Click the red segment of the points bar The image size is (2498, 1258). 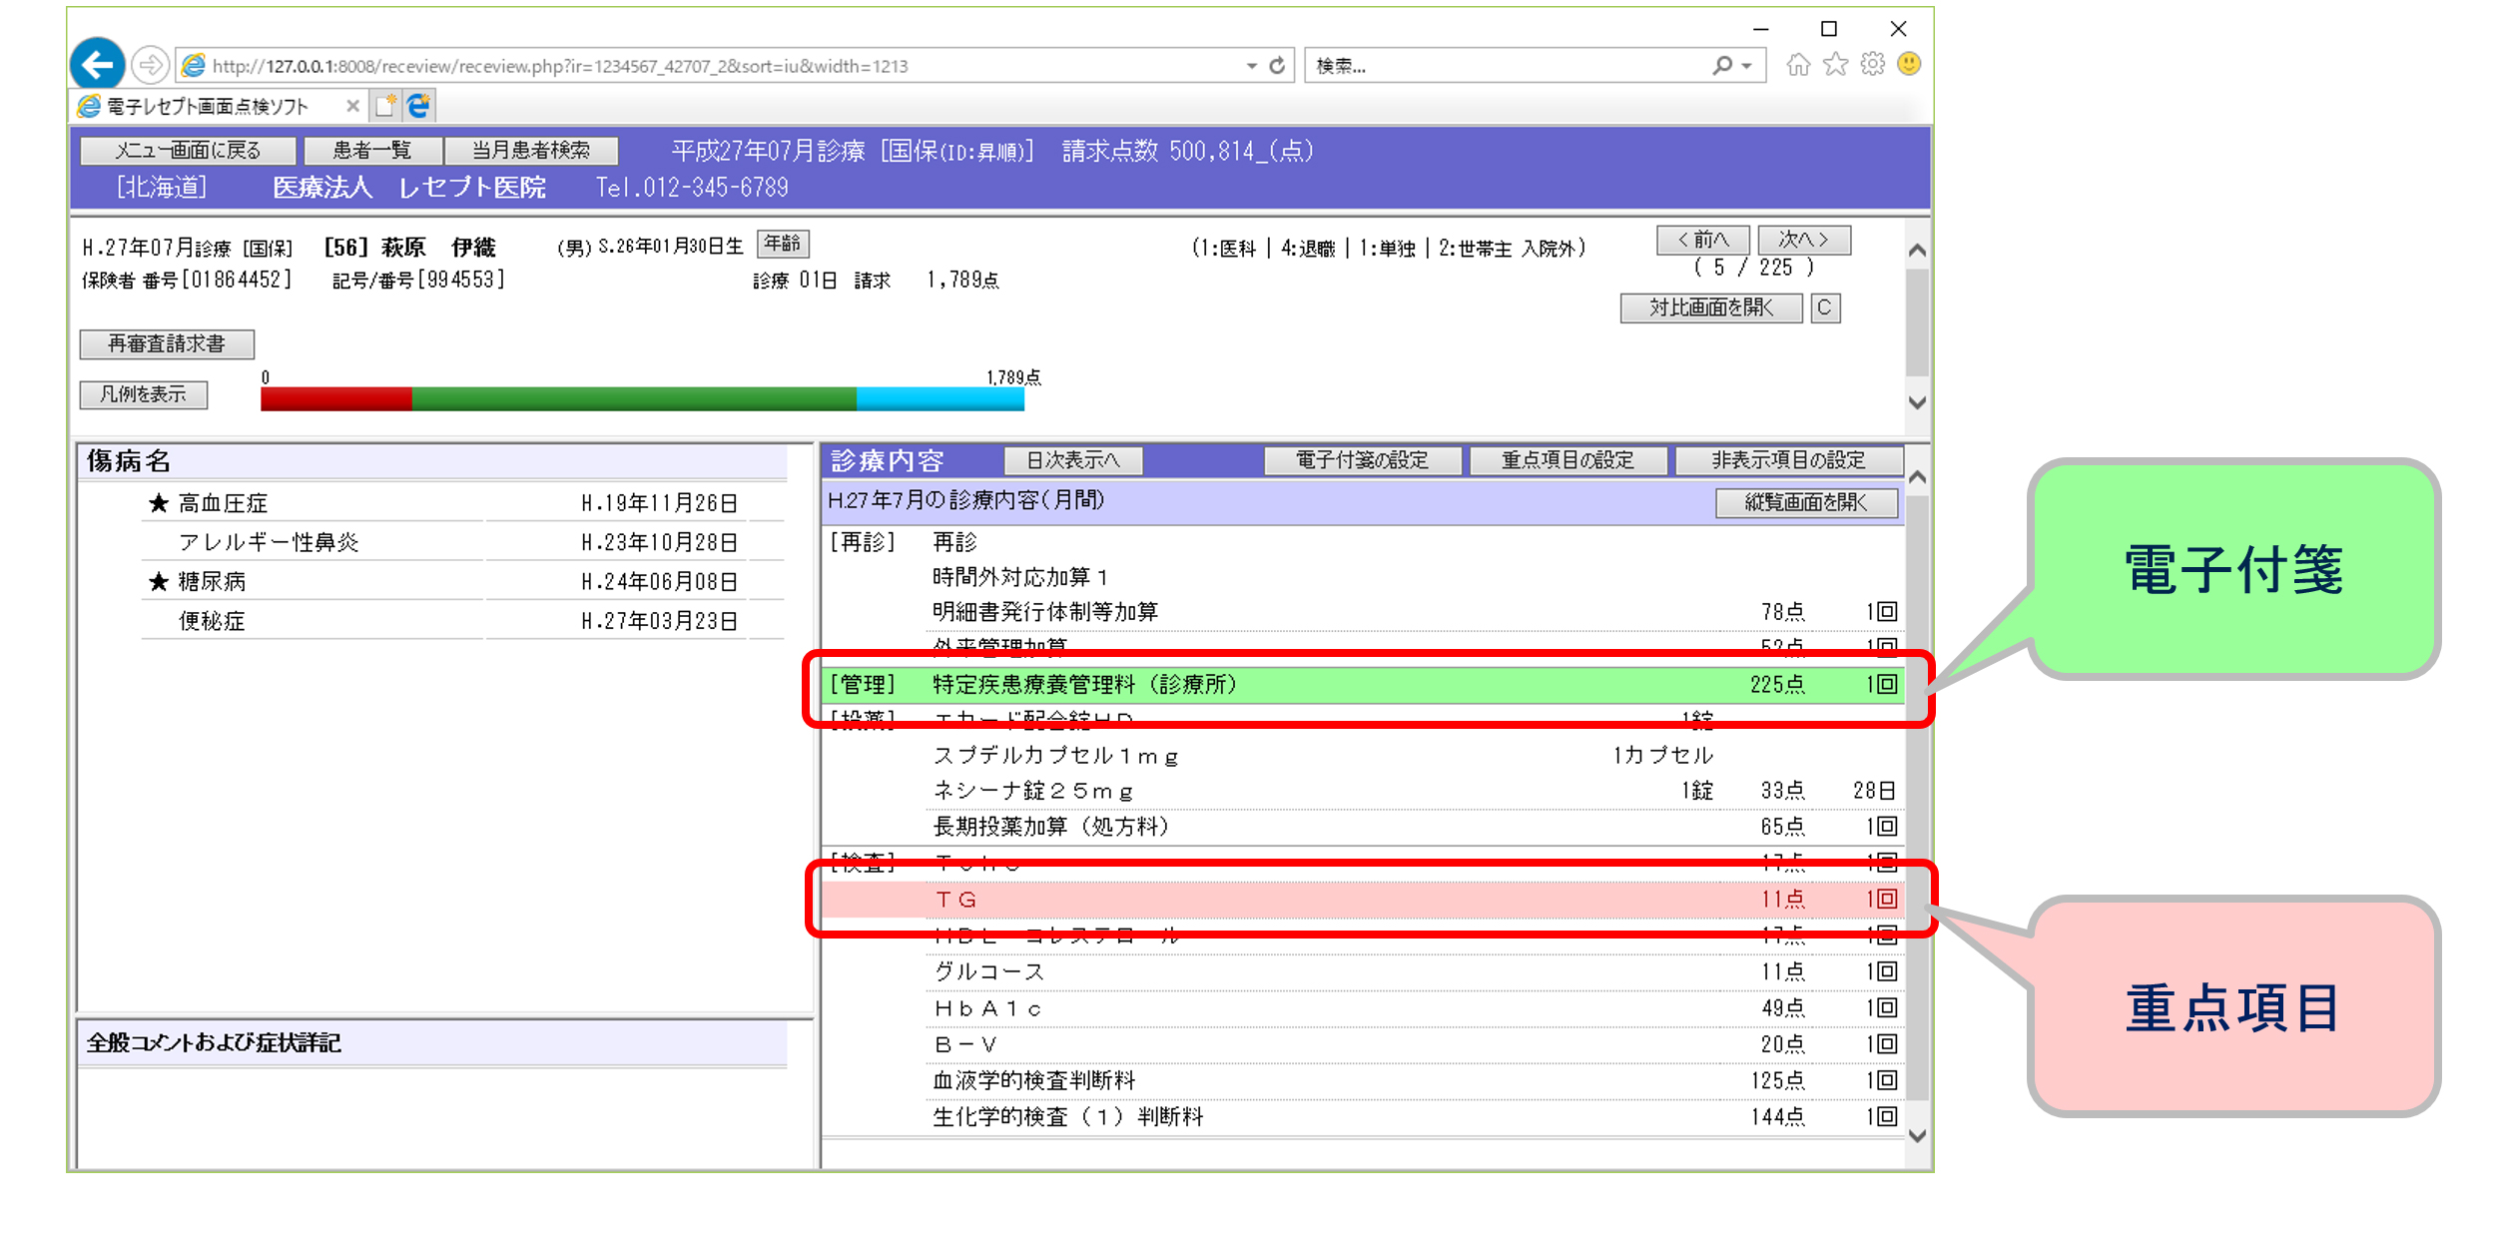pyautogui.click(x=336, y=399)
